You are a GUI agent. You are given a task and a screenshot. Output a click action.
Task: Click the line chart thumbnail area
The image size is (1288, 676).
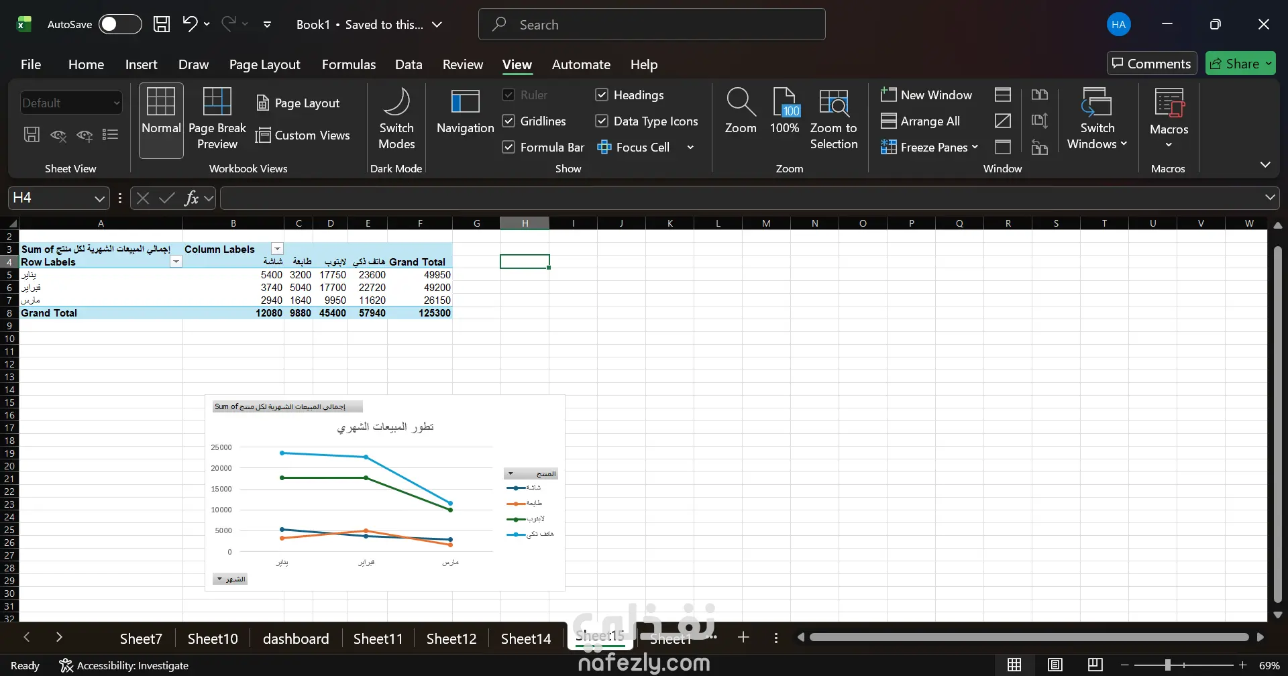pos(384,493)
